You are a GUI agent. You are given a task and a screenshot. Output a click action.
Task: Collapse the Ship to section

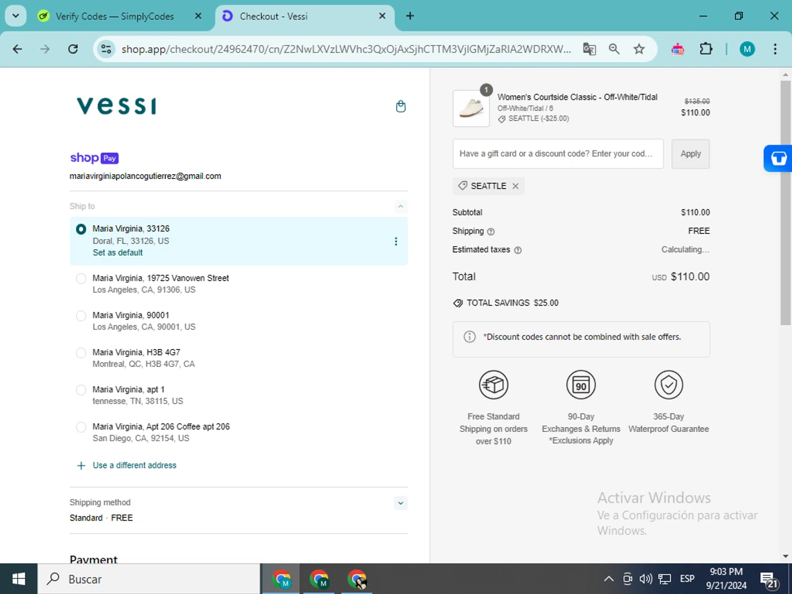click(400, 206)
